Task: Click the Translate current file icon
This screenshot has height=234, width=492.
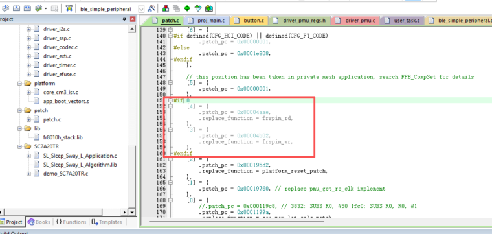Action: click(x=6, y=8)
